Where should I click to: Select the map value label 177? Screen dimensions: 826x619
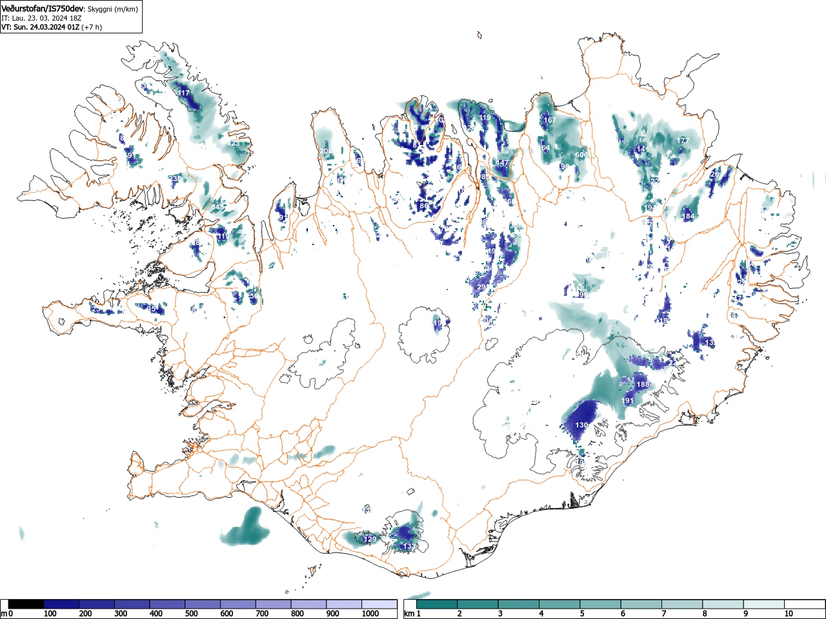pyautogui.click(x=683, y=141)
